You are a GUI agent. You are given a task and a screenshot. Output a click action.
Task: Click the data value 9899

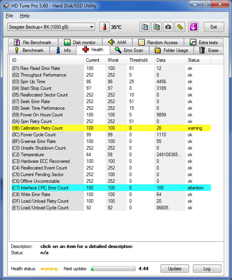click(x=161, y=115)
